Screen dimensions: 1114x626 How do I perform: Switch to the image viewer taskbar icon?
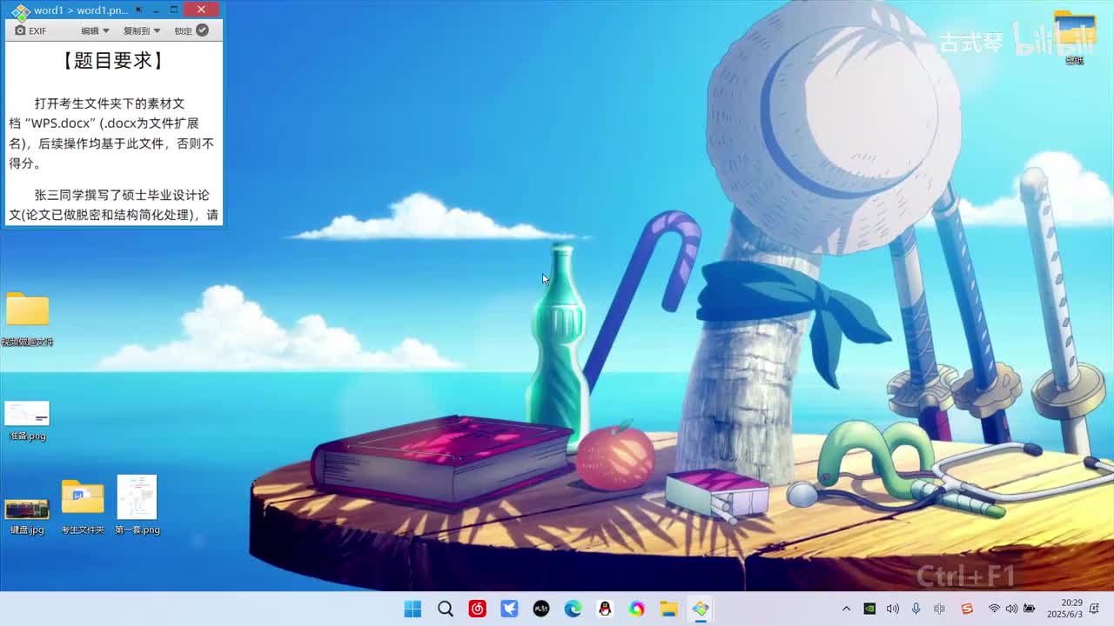[x=701, y=609]
